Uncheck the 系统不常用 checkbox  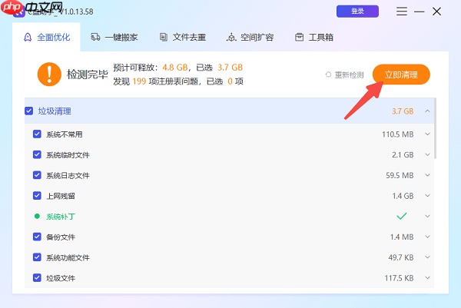37,134
